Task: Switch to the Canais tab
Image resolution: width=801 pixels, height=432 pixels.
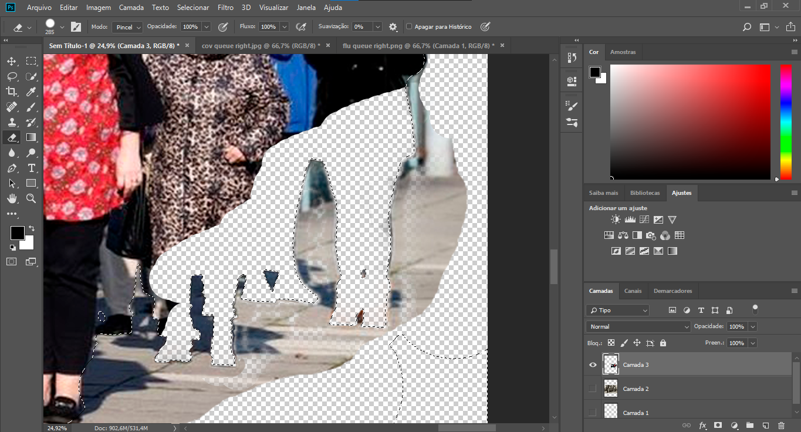Action: [633, 291]
